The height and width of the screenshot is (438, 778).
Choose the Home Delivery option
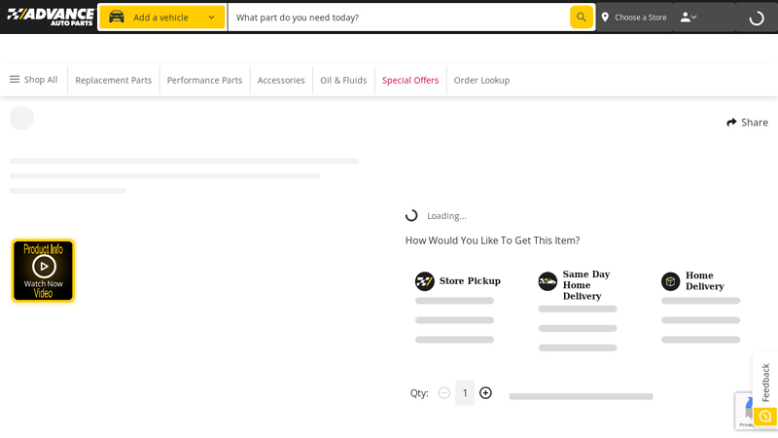702,281
